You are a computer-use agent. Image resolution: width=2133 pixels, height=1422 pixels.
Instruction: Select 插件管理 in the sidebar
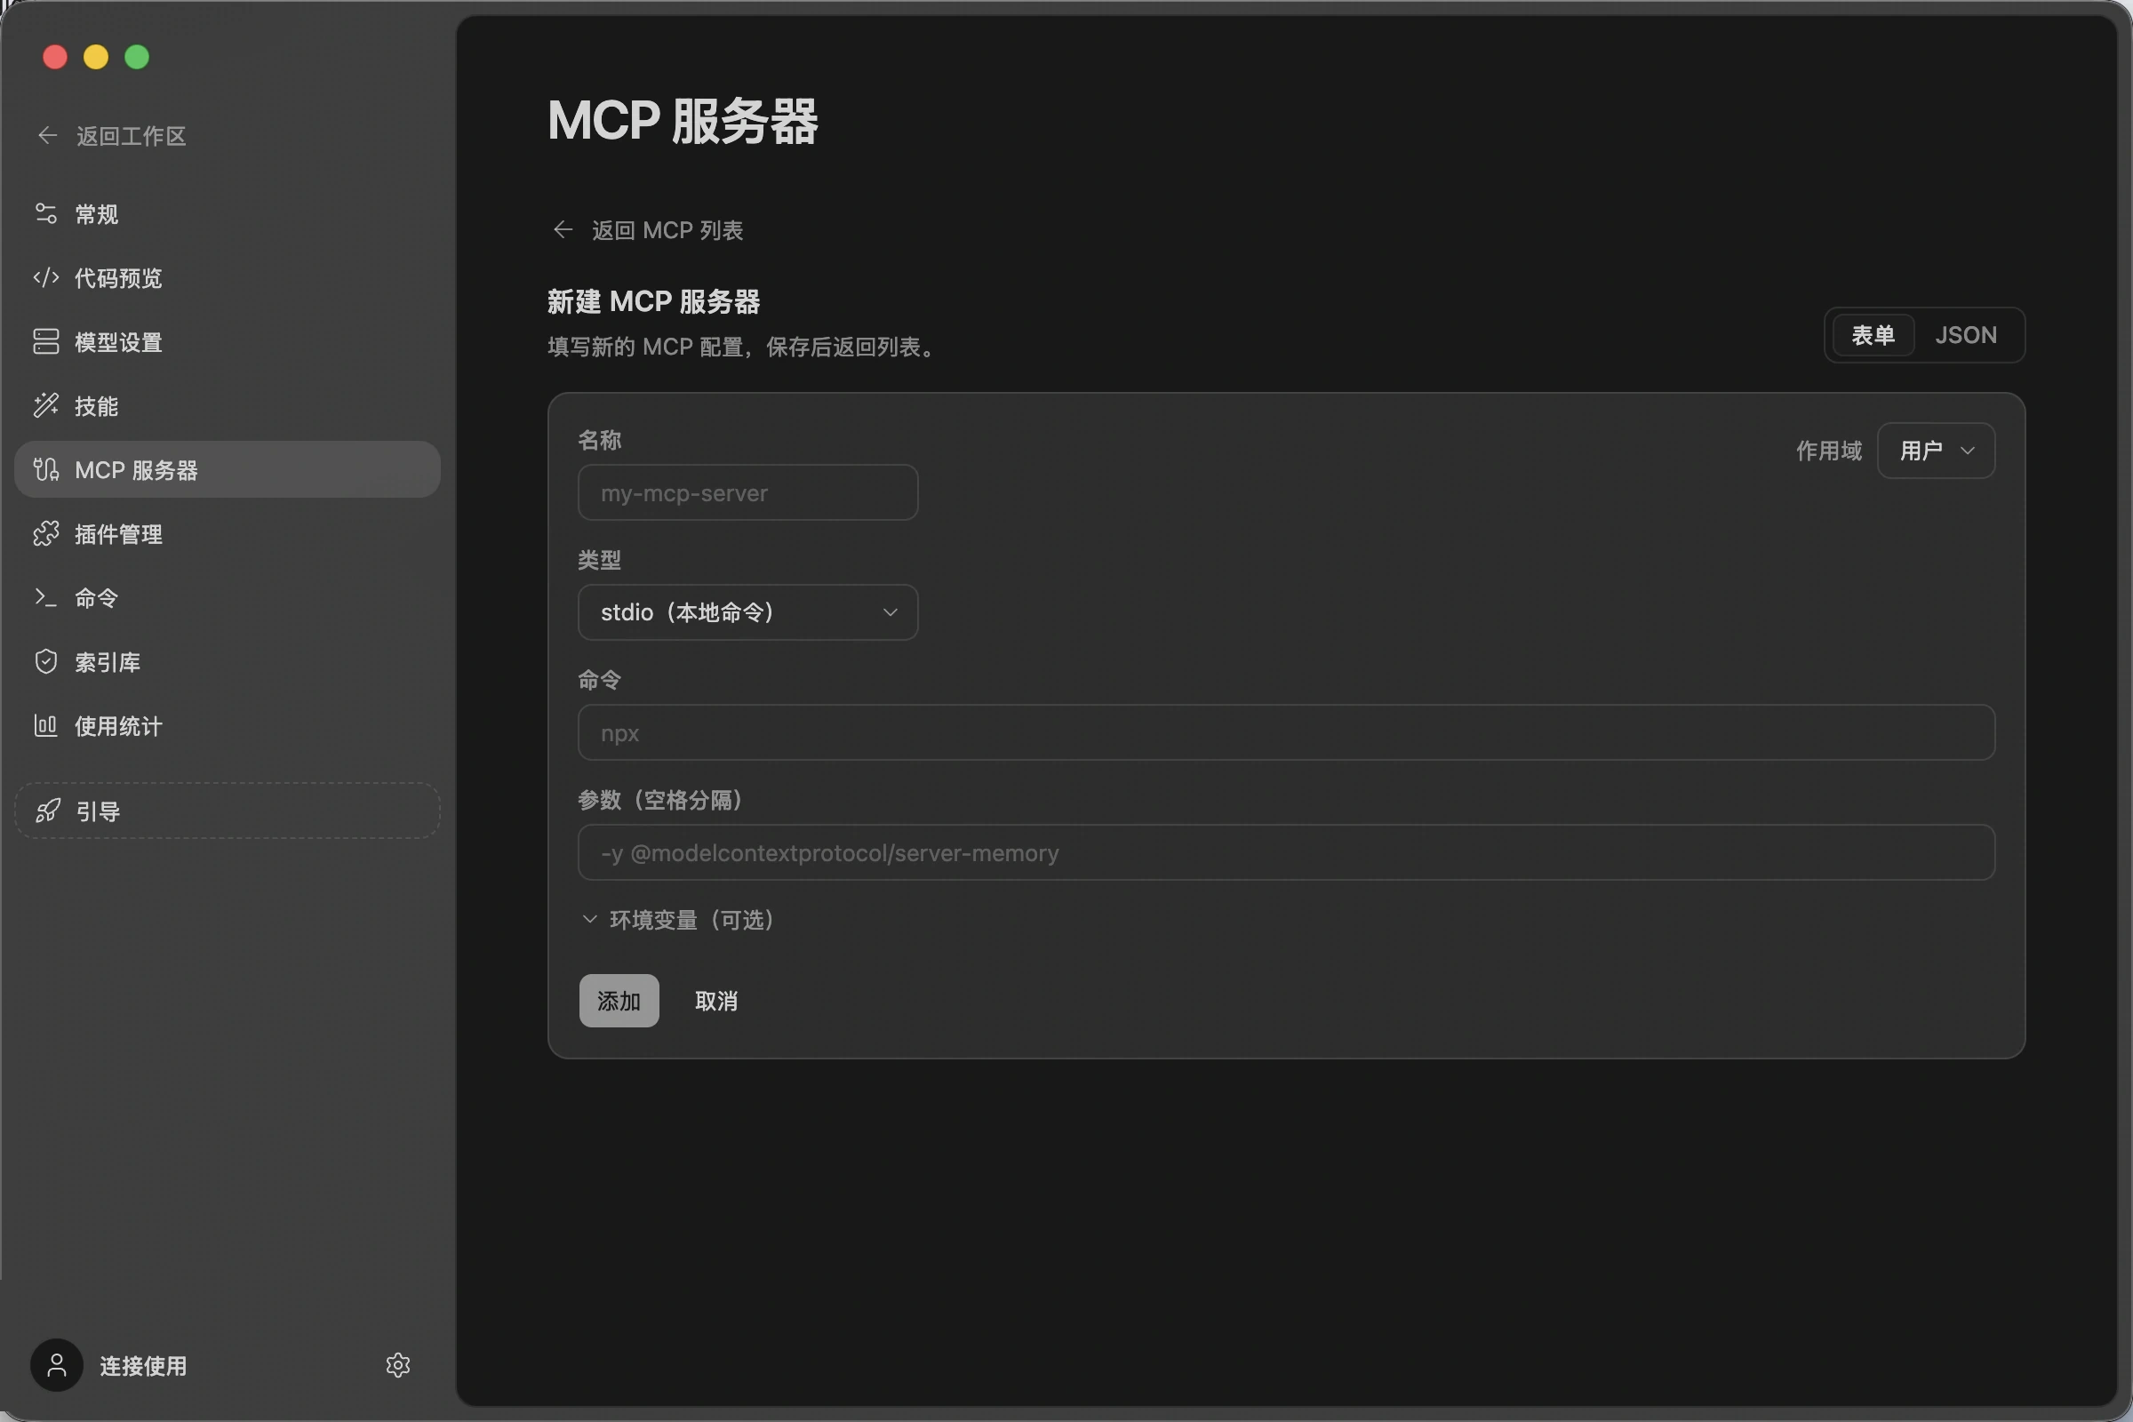click(x=227, y=534)
